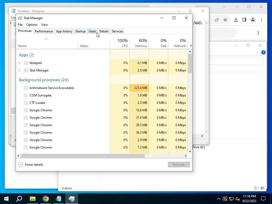Select the Processes tab
This screenshot has height=204, width=272.
pos(25,31)
